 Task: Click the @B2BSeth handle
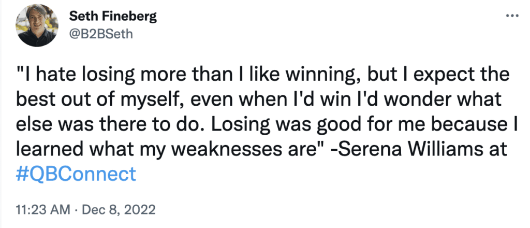[101, 34]
